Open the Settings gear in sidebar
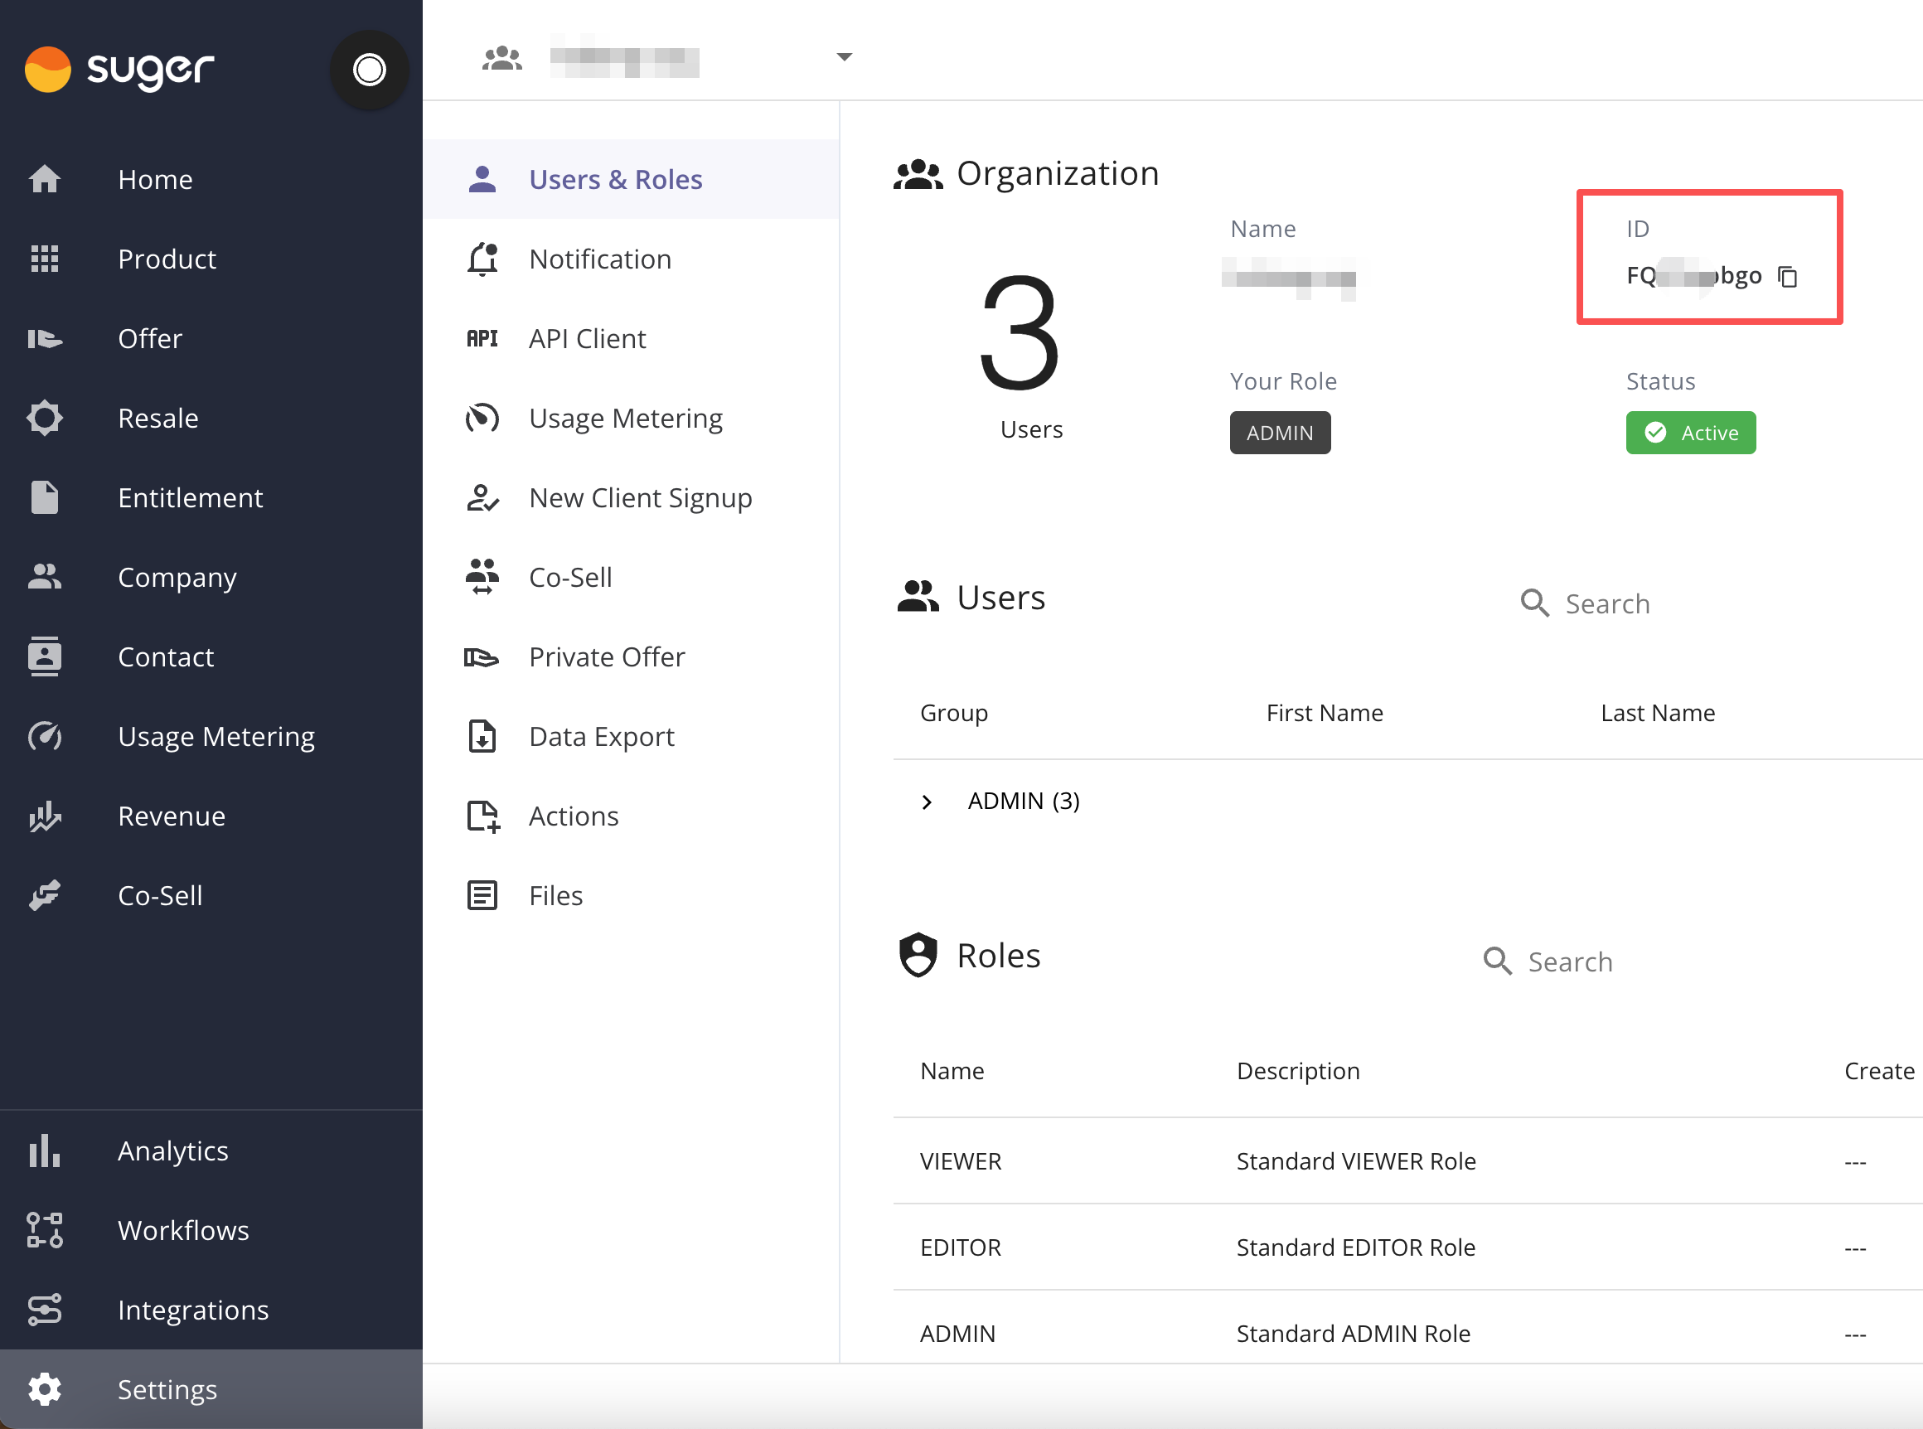 [x=45, y=1389]
